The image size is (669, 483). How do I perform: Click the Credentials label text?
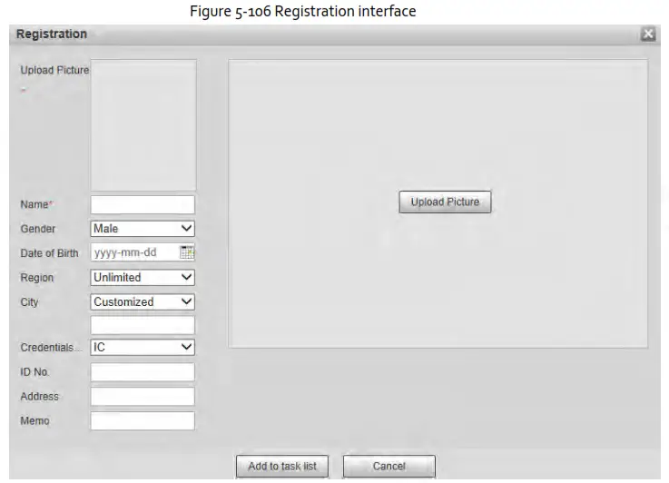point(51,348)
